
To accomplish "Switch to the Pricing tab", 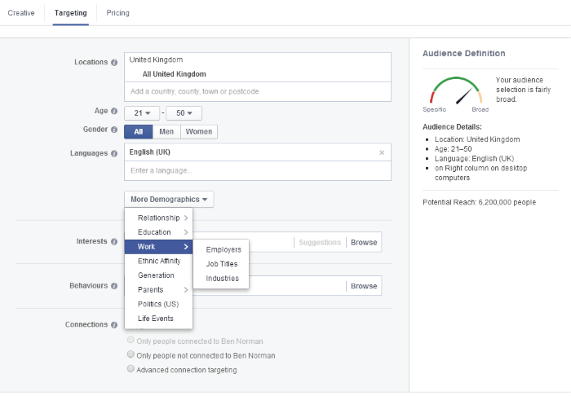I will pyautogui.click(x=117, y=13).
